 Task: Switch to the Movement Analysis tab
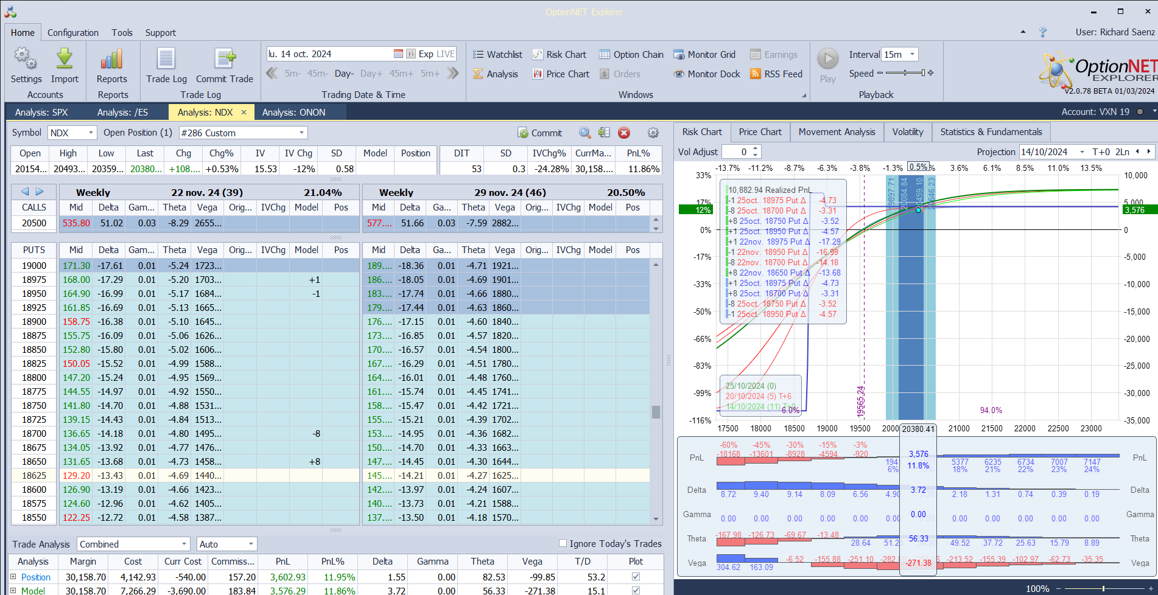coord(837,132)
